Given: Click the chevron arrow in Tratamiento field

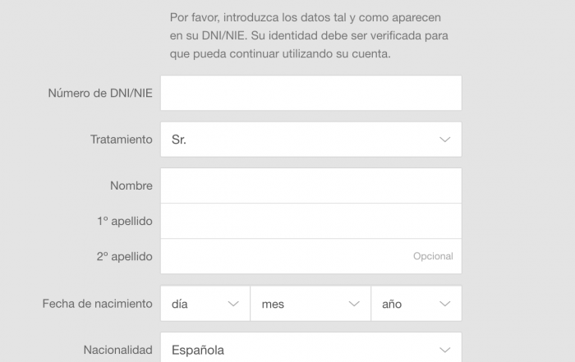Looking at the screenshot, I should [x=445, y=140].
